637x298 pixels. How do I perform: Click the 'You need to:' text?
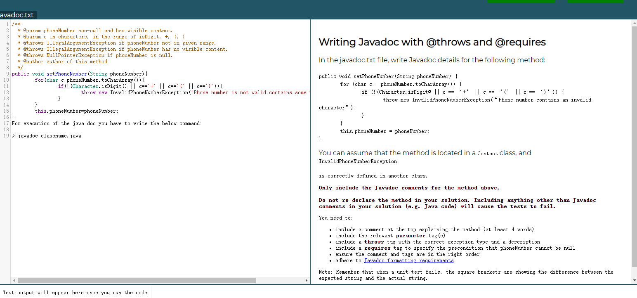click(336, 218)
